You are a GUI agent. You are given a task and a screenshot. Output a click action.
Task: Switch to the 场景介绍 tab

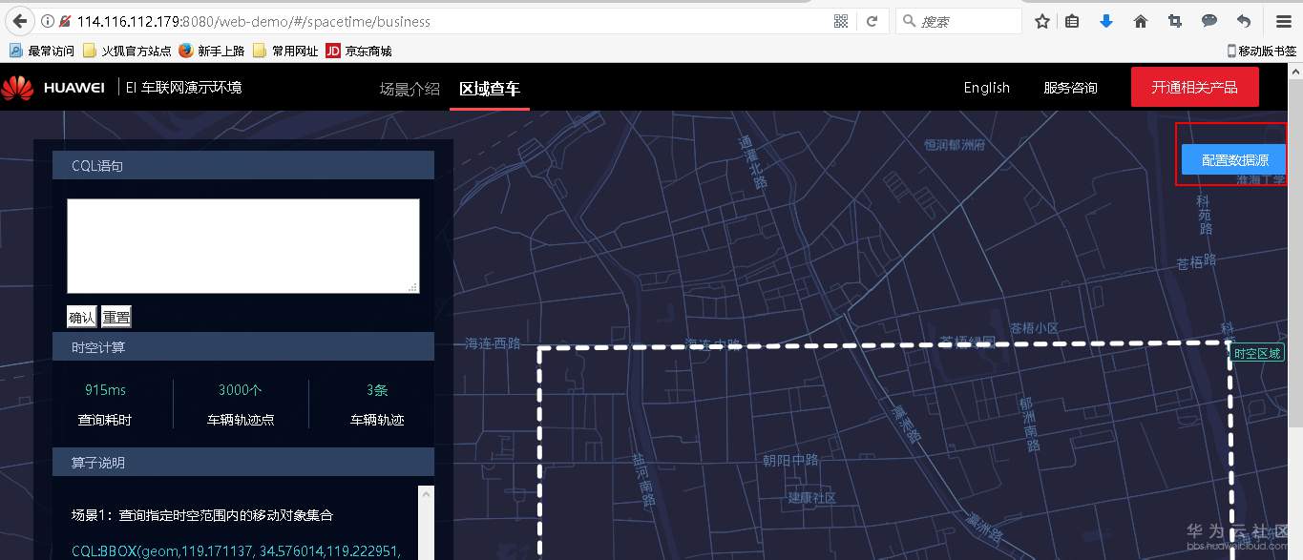tap(409, 88)
